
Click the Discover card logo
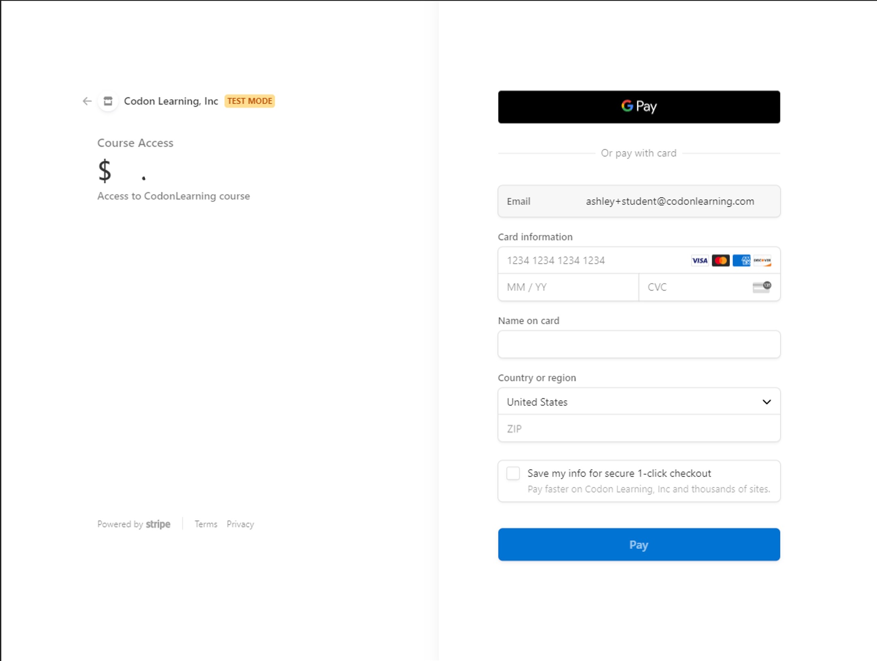pyautogui.click(x=762, y=261)
